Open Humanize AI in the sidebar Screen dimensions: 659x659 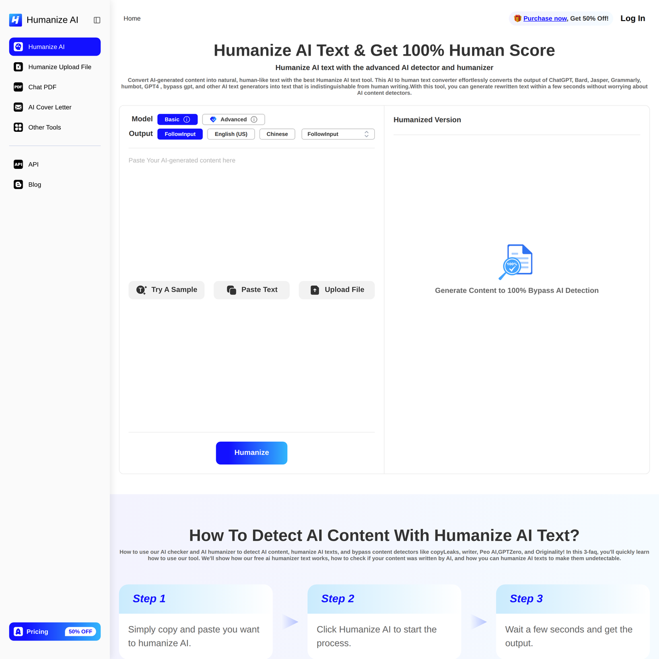[55, 47]
